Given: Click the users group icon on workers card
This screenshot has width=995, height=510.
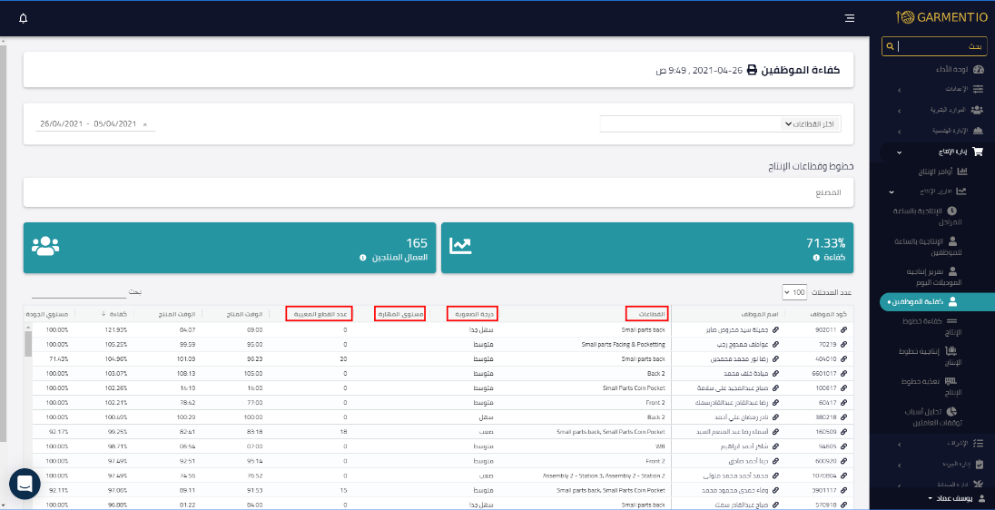Looking at the screenshot, I should point(45,246).
